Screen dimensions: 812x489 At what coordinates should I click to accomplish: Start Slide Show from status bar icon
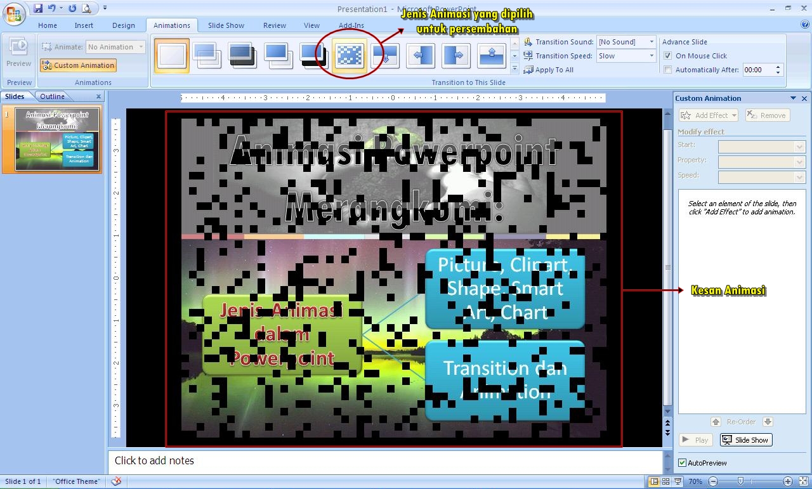678,481
